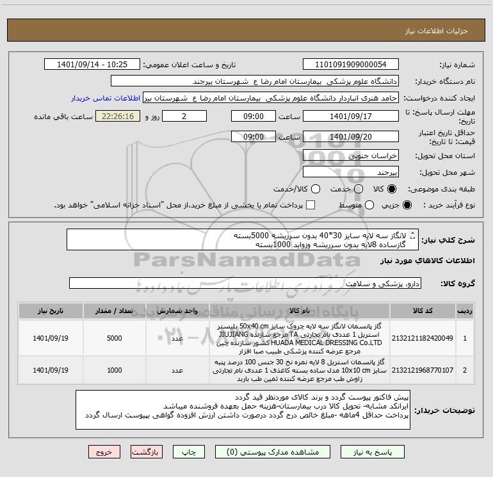The height and width of the screenshot is (477, 493).
Task: Click the اطلاعات کالاهای مورد نیاز heading
Action: click(x=427, y=261)
